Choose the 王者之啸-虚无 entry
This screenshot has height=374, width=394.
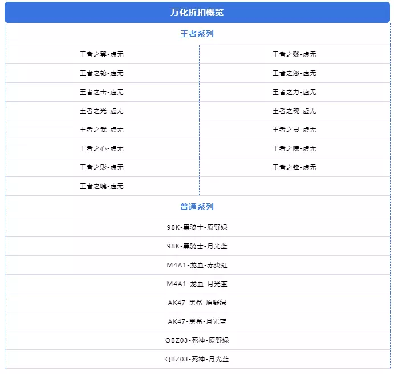coord(294,148)
